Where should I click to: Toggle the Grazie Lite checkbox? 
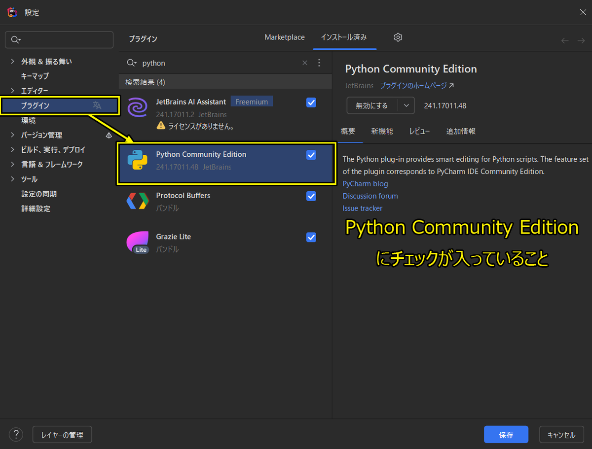click(311, 237)
